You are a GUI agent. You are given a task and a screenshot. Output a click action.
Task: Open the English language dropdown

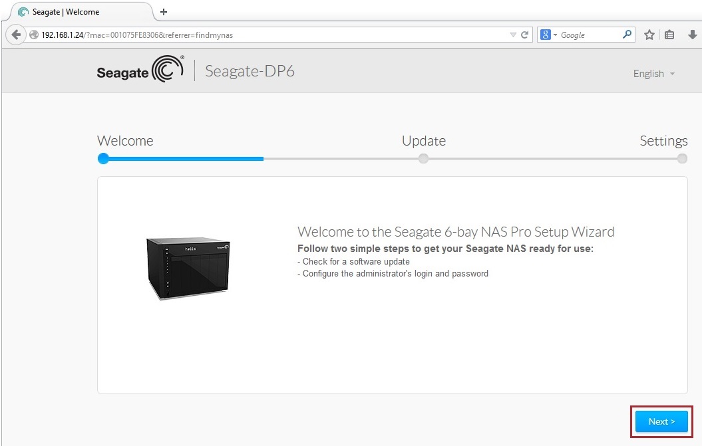[x=653, y=74]
